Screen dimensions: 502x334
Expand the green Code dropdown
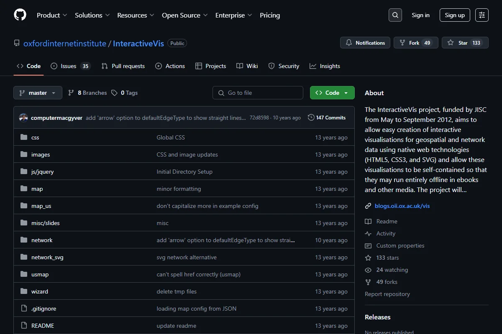tap(332, 93)
